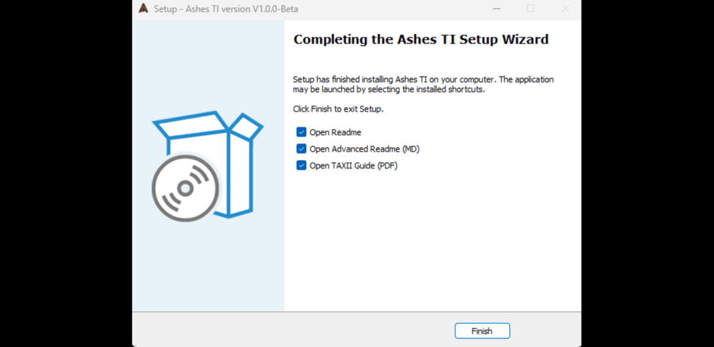Image resolution: width=714 pixels, height=347 pixels.
Task: Click the Ashes TI logo in title bar
Action: coord(143,8)
